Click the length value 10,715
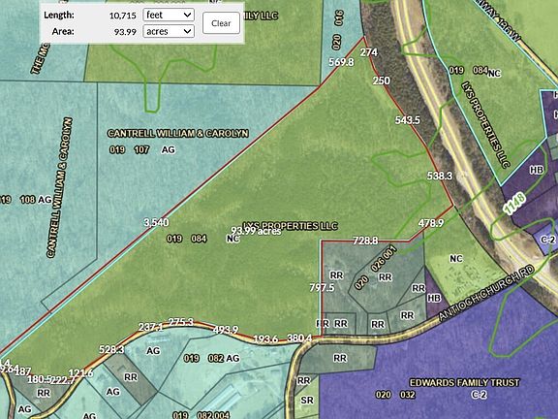This screenshot has width=558, height=419. (x=123, y=16)
